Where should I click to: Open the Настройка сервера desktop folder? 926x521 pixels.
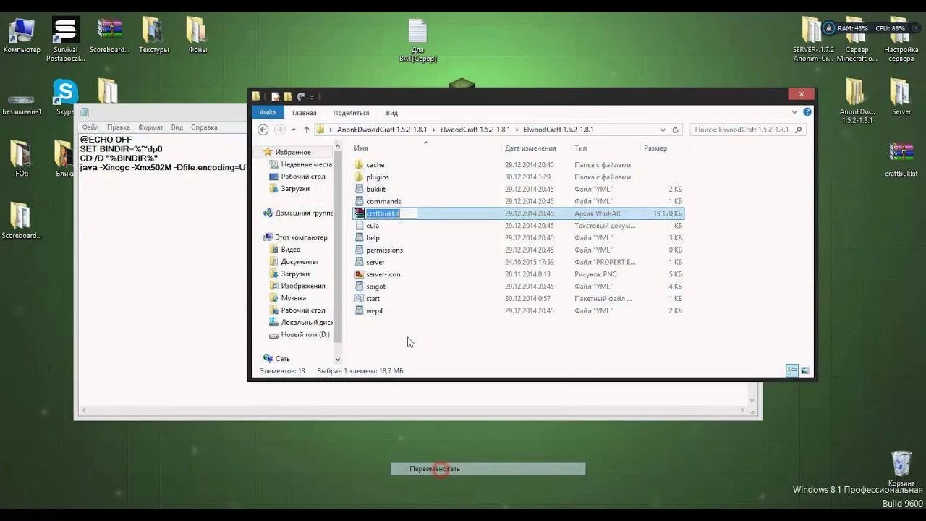pos(901,39)
